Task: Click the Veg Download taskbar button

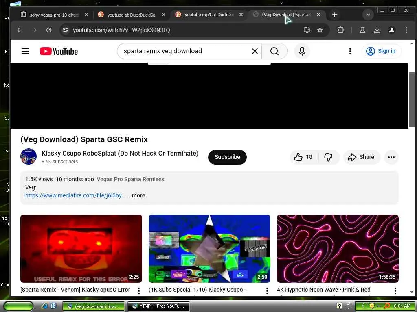Action: [94, 306]
